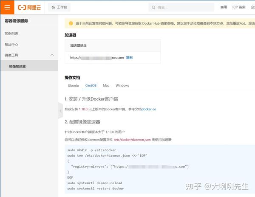Open the orange hamburger menu
255x197 pixels.
point(7,7)
